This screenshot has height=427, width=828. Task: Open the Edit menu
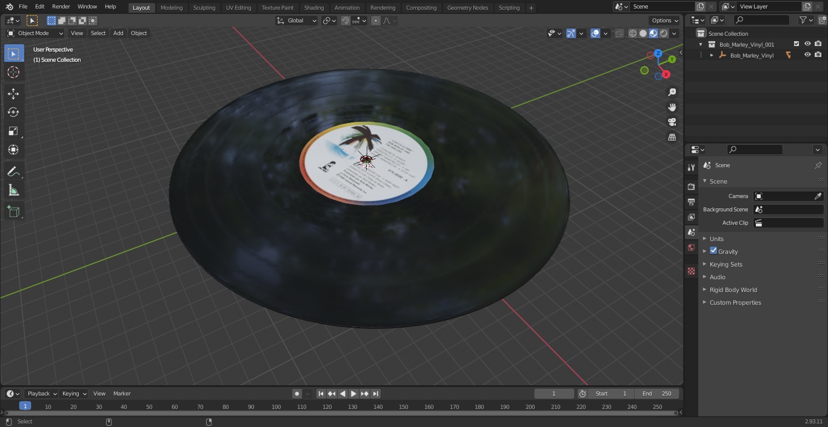[39, 7]
